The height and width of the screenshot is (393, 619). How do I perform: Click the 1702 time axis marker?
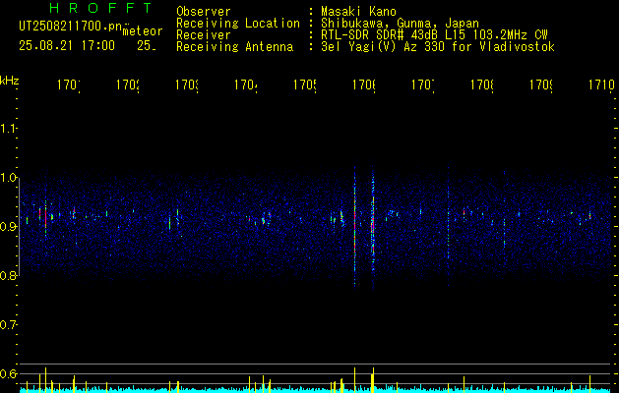point(128,84)
